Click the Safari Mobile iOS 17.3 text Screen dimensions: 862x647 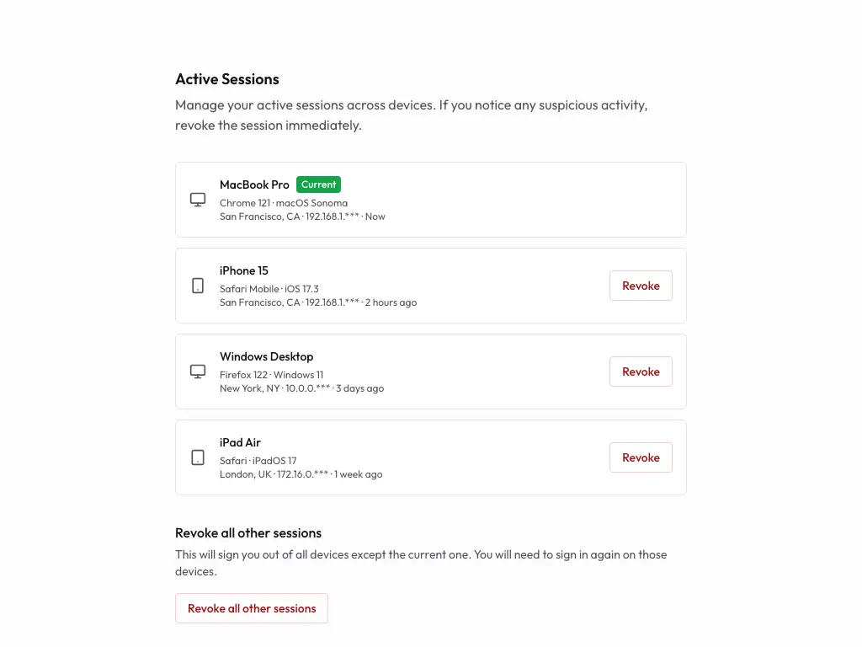[x=269, y=289]
